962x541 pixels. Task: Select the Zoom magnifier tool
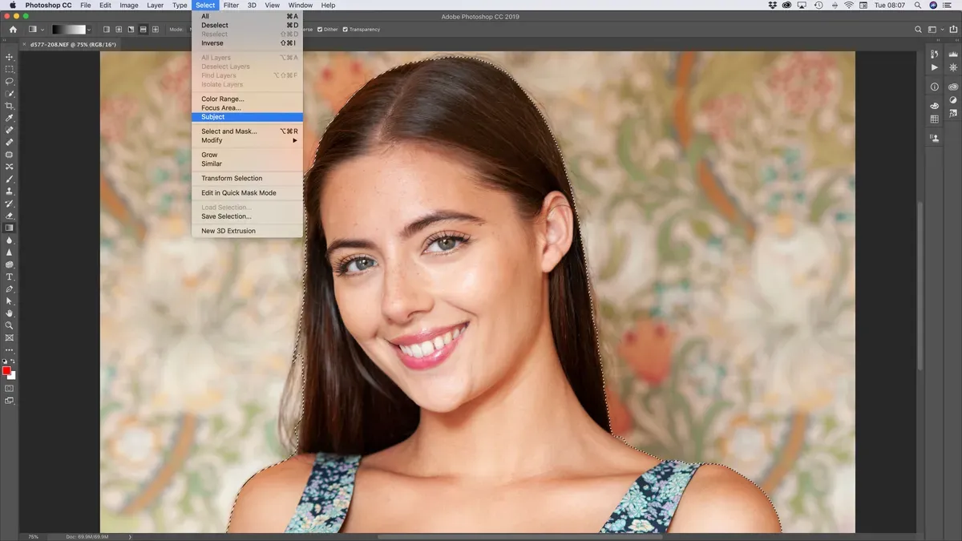pyautogui.click(x=10, y=325)
